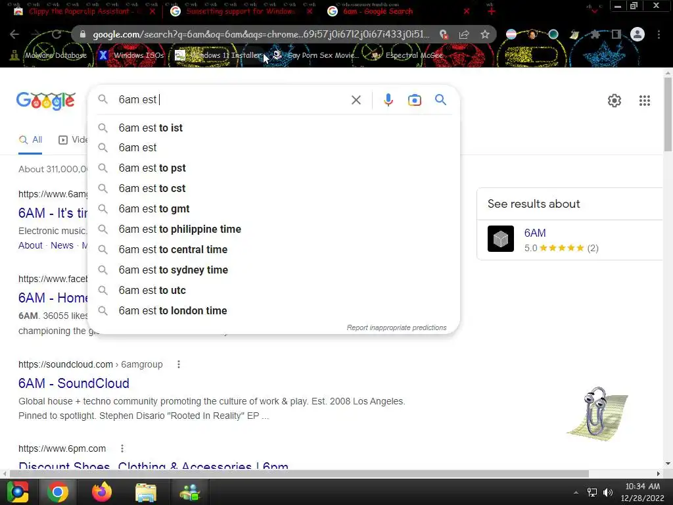Image resolution: width=673 pixels, height=505 pixels.
Task: Toggle the browser side panel icon
Action: coord(616,34)
